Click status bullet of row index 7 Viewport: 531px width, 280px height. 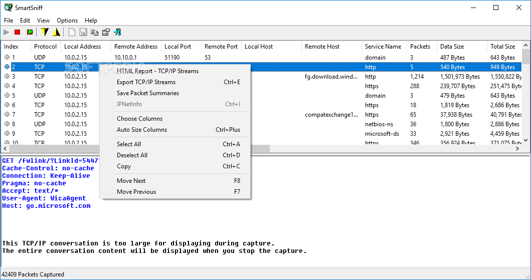click(x=7, y=114)
